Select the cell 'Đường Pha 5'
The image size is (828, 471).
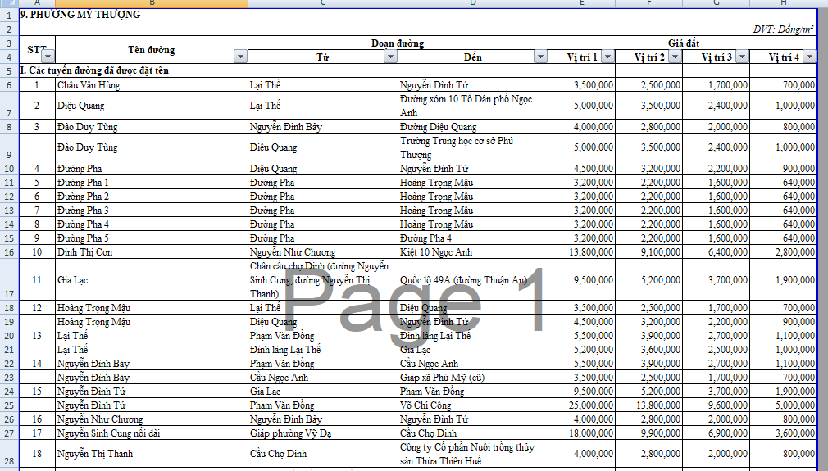151,238
